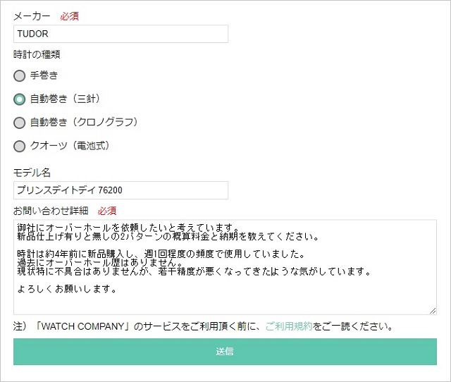Click inside the お問い合わせ詳細 textarea
The height and width of the screenshot is (382, 451).
click(225, 267)
